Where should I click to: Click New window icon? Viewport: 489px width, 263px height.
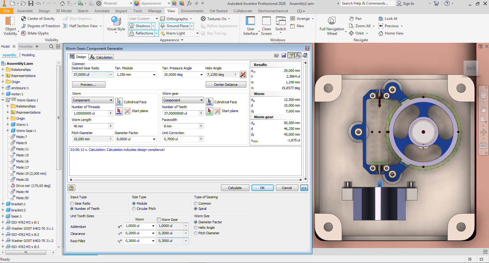pos(292,26)
